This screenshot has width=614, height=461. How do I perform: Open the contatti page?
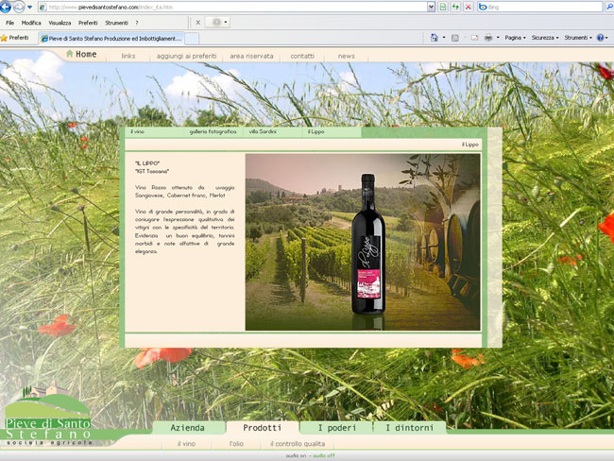pyautogui.click(x=302, y=56)
